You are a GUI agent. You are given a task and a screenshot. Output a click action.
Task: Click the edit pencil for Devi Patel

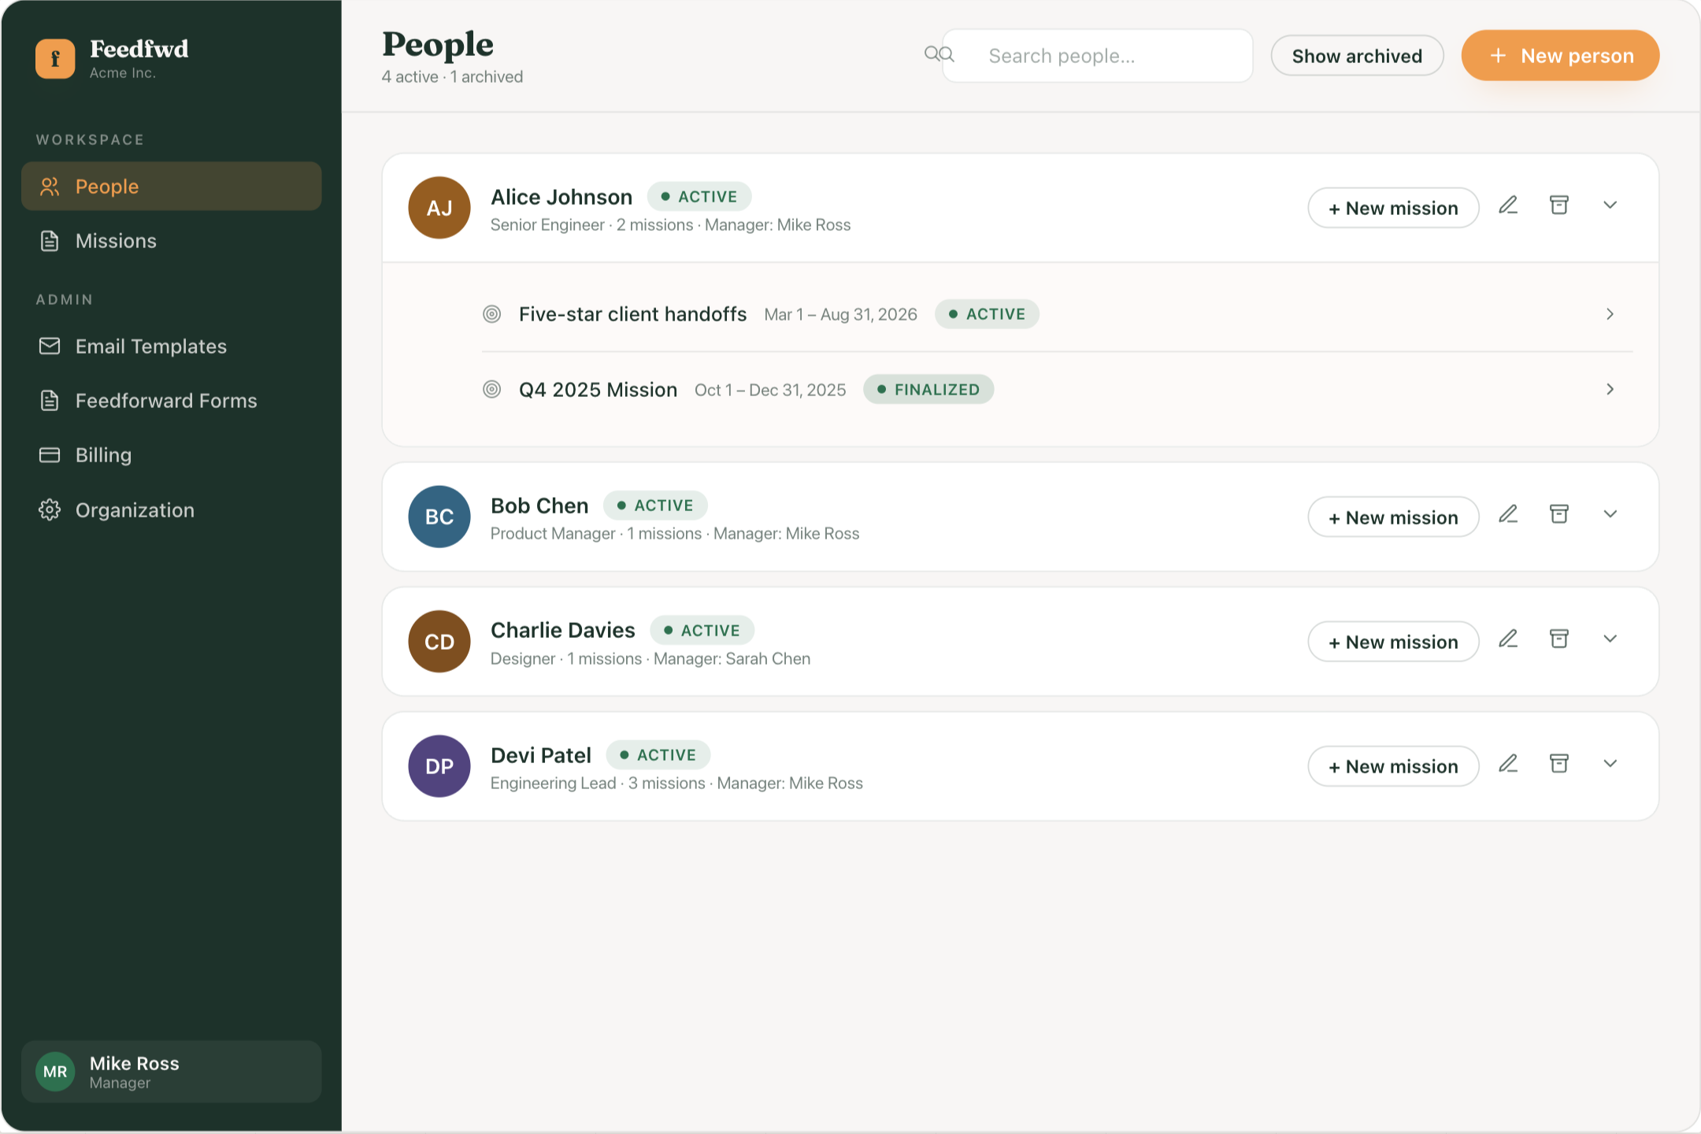[x=1508, y=763]
